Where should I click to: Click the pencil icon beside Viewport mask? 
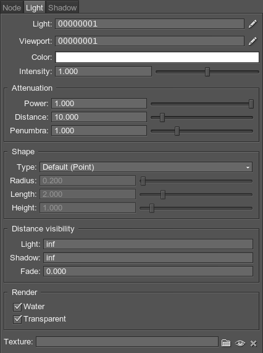pos(253,41)
